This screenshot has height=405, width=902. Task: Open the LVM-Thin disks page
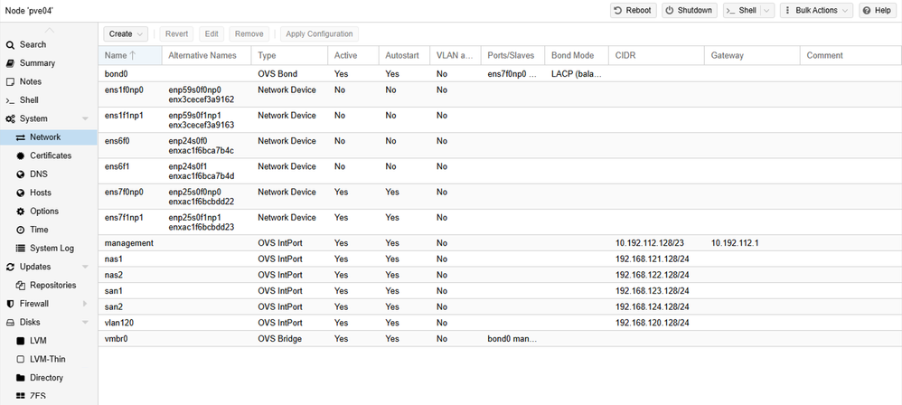click(48, 359)
